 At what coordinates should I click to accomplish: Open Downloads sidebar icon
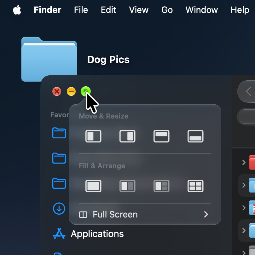pos(59,208)
